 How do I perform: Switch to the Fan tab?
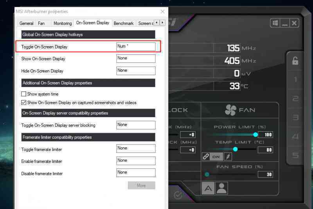pyautogui.click(x=41, y=23)
